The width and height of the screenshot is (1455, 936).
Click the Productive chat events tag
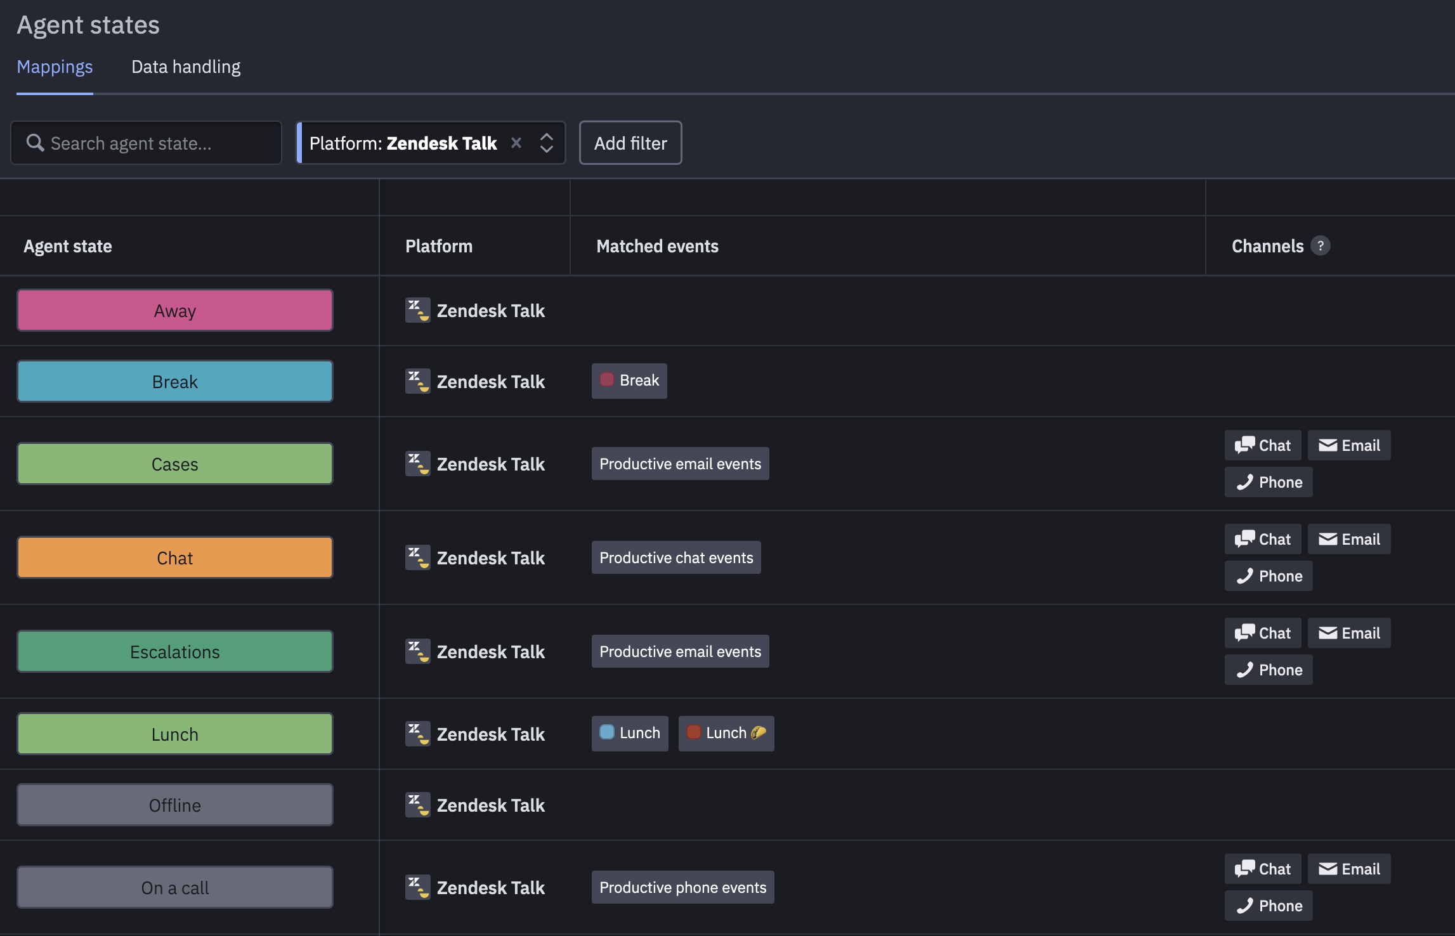pyautogui.click(x=676, y=558)
